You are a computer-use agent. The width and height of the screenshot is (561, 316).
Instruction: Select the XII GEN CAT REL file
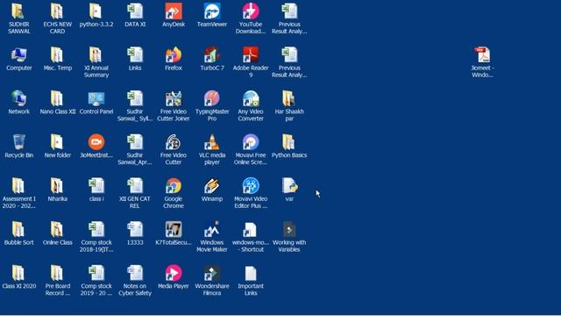[135, 186]
